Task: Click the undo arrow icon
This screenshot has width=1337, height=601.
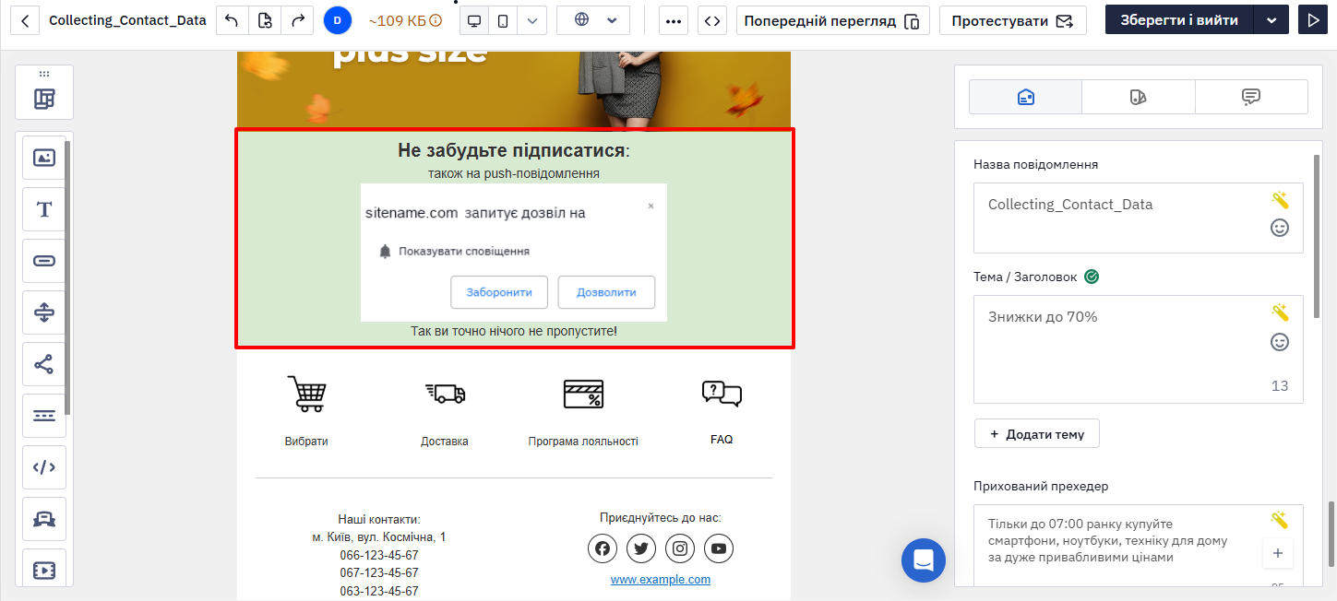Action: [x=231, y=20]
